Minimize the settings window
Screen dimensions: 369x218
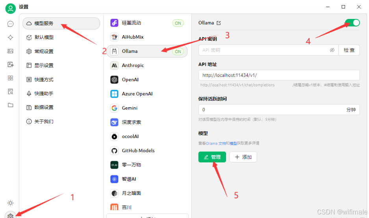[328, 7]
